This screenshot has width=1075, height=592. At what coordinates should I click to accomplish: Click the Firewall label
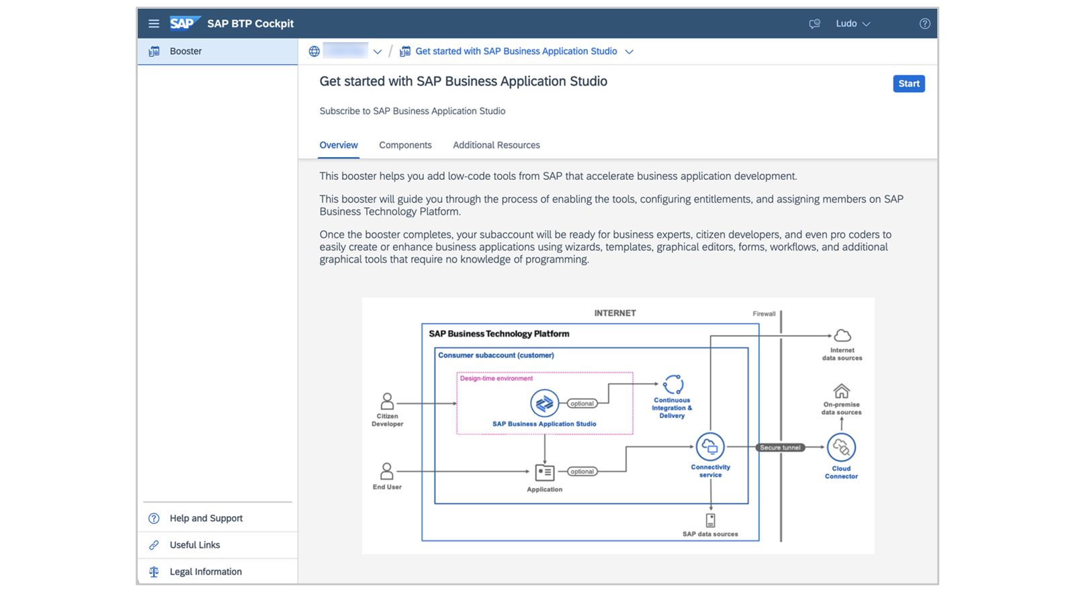click(x=764, y=313)
